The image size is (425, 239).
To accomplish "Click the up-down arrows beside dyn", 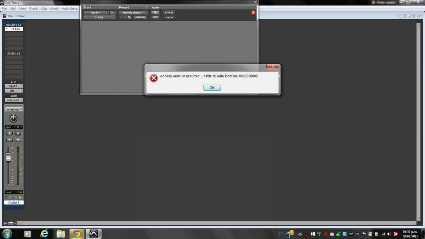I will [6, 197].
